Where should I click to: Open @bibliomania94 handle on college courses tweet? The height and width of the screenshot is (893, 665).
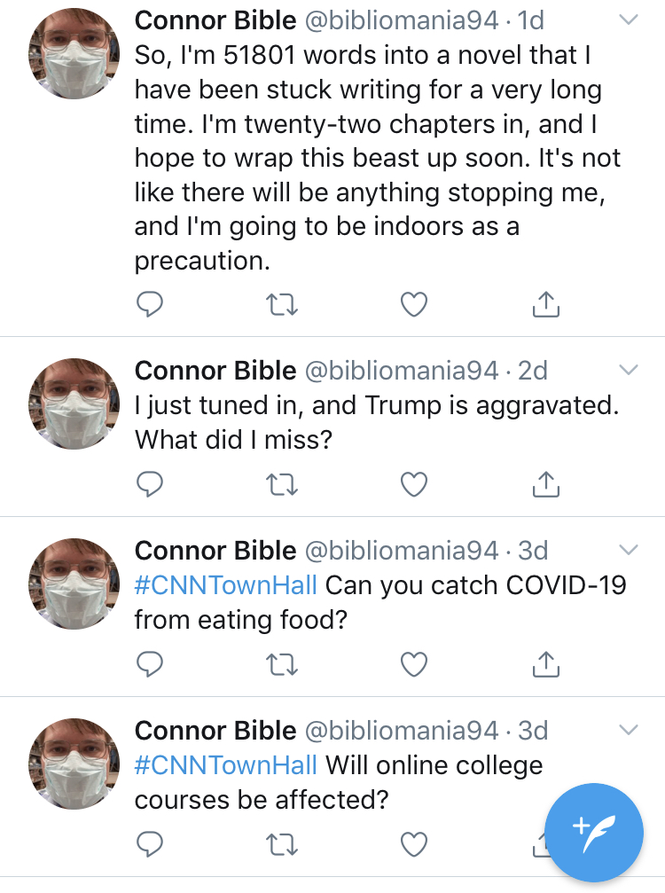(402, 731)
